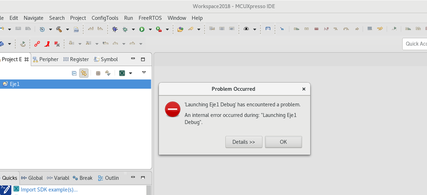Click the green Run play icon

click(x=142, y=29)
